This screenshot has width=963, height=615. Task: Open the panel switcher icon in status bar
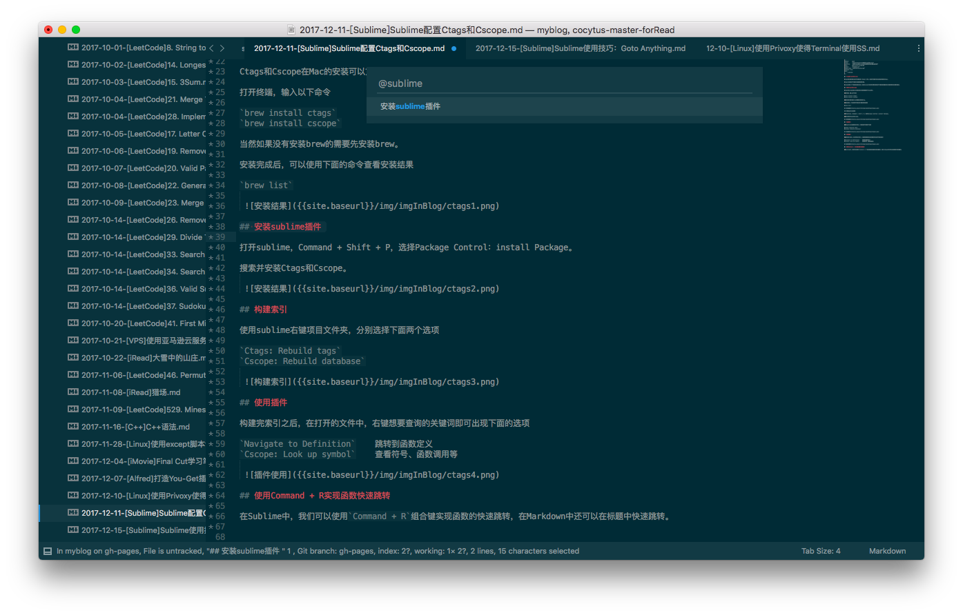(48, 552)
